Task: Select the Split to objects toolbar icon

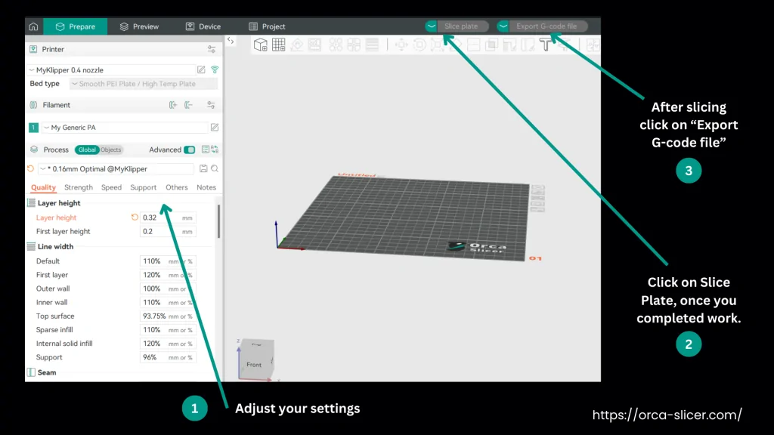Action: click(x=336, y=45)
